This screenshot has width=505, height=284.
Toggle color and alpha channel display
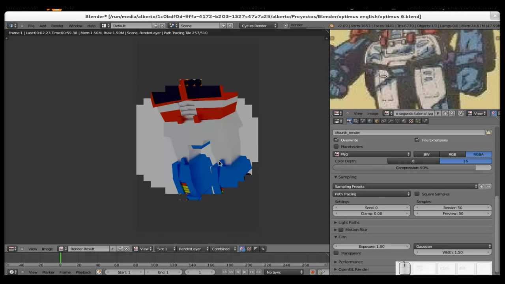coord(242,249)
